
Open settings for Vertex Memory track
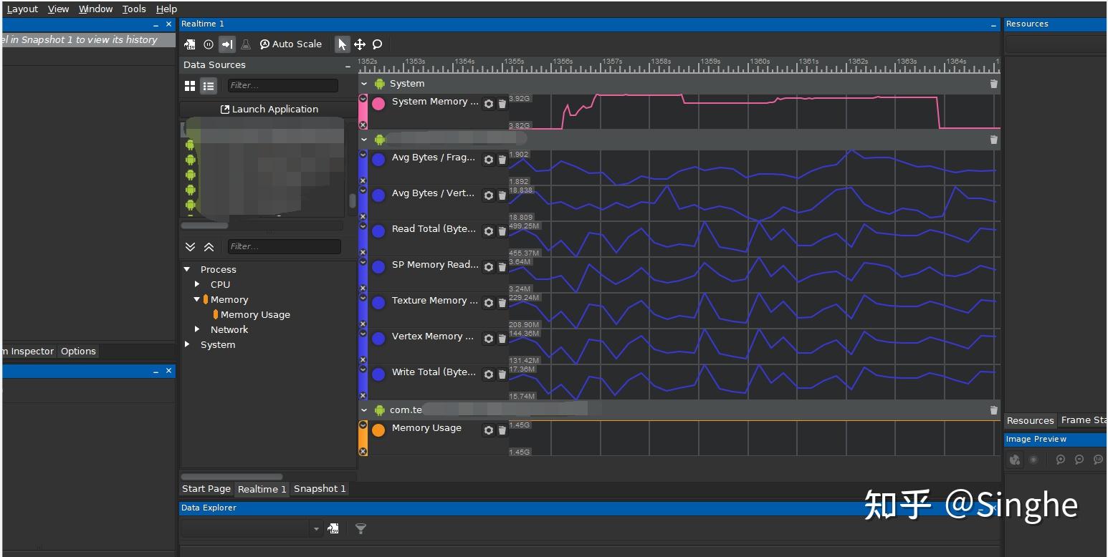[x=489, y=339]
